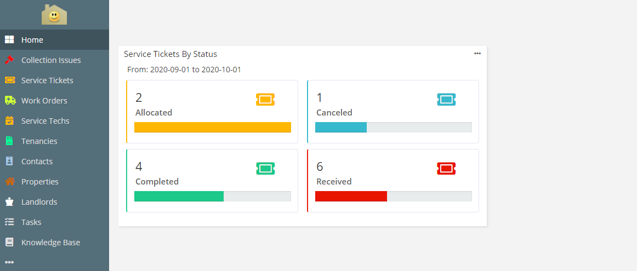Click the smiley house logo
Viewport: 637px width, 271px height.
[x=54, y=15]
